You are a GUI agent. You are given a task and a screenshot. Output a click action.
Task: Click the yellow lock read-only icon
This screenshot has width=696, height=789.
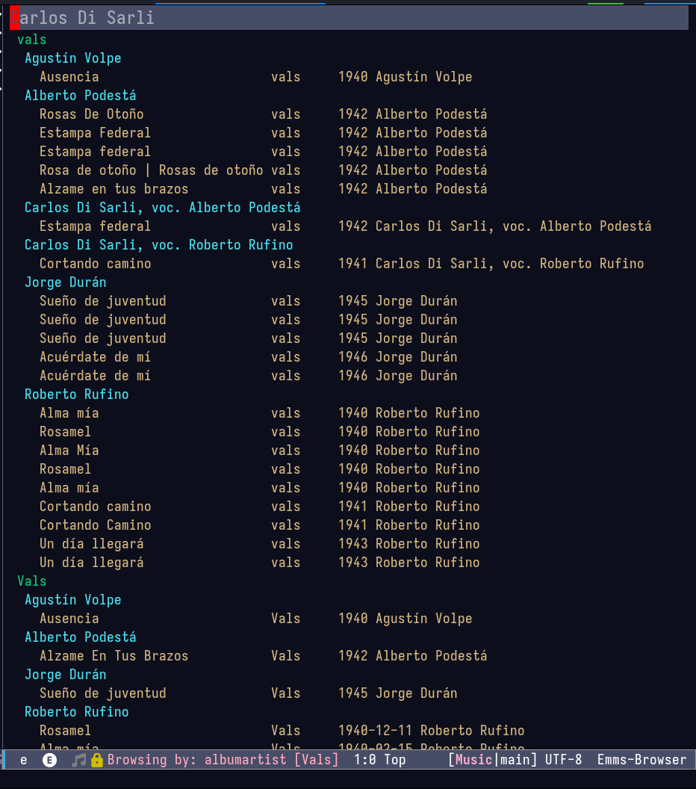click(x=97, y=760)
